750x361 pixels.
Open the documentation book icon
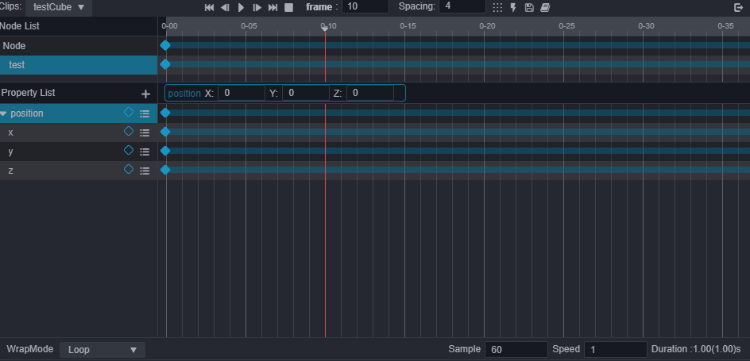point(545,7)
